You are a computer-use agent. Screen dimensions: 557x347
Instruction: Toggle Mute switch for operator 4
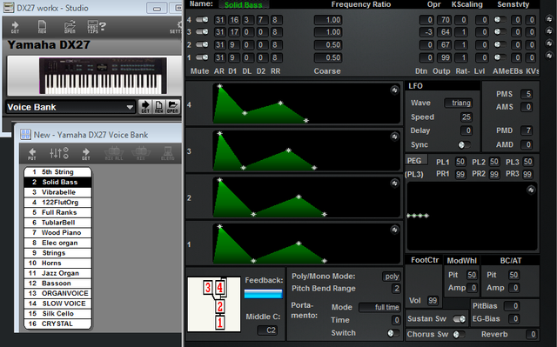(202, 20)
